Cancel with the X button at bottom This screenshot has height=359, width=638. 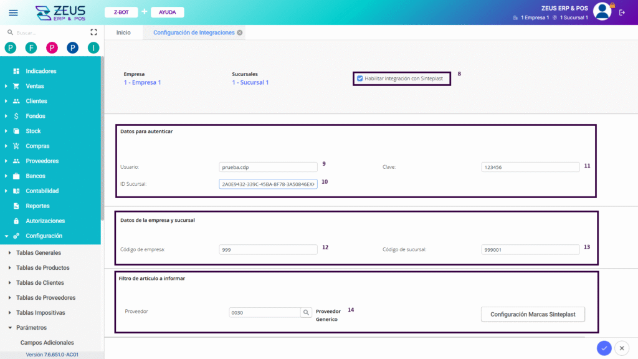(x=622, y=348)
